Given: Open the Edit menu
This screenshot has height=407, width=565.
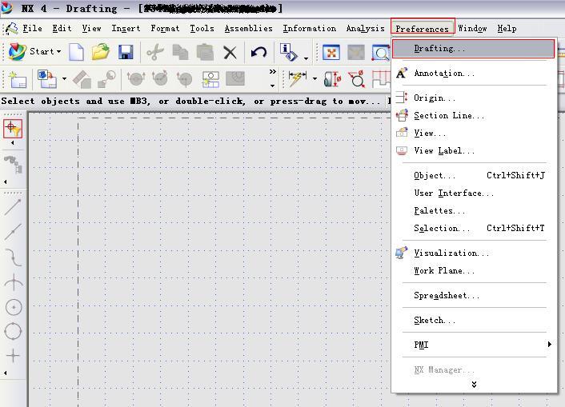Looking at the screenshot, I should click(x=62, y=29).
